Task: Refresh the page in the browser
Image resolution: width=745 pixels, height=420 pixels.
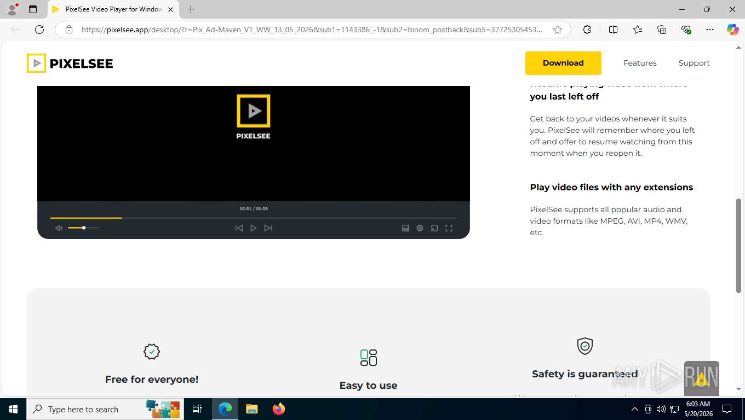Action: click(39, 30)
